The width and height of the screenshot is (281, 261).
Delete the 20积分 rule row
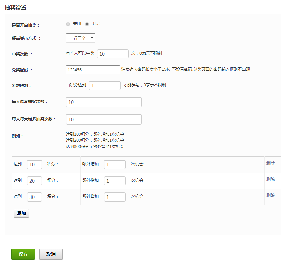(x=271, y=179)
